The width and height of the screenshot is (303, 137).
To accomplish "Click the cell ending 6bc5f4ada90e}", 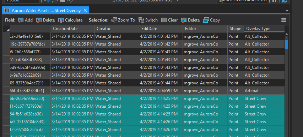I will (x=30, y=67).
